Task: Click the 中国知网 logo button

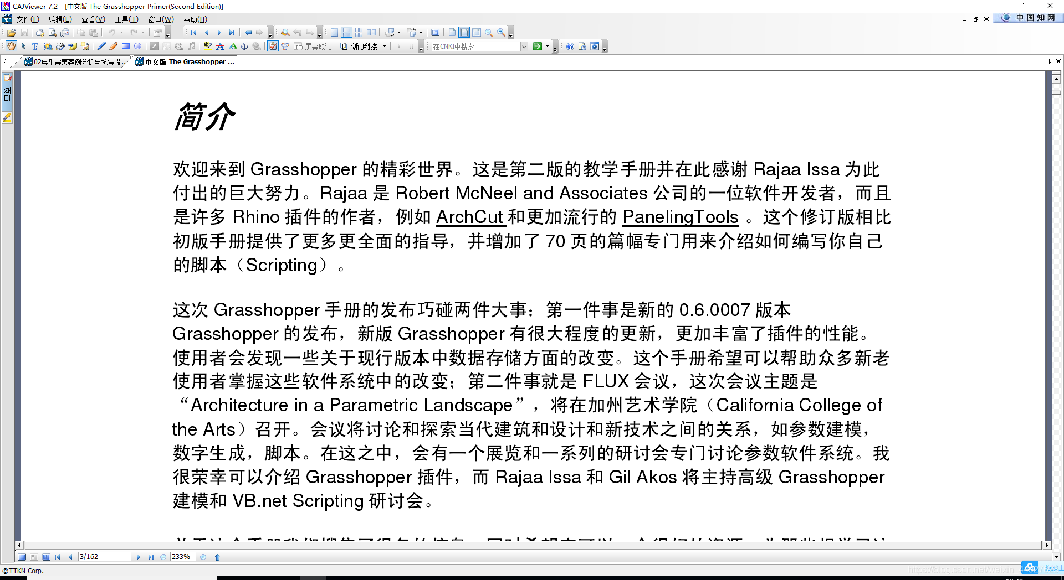Action: (x=1029, y=18)
